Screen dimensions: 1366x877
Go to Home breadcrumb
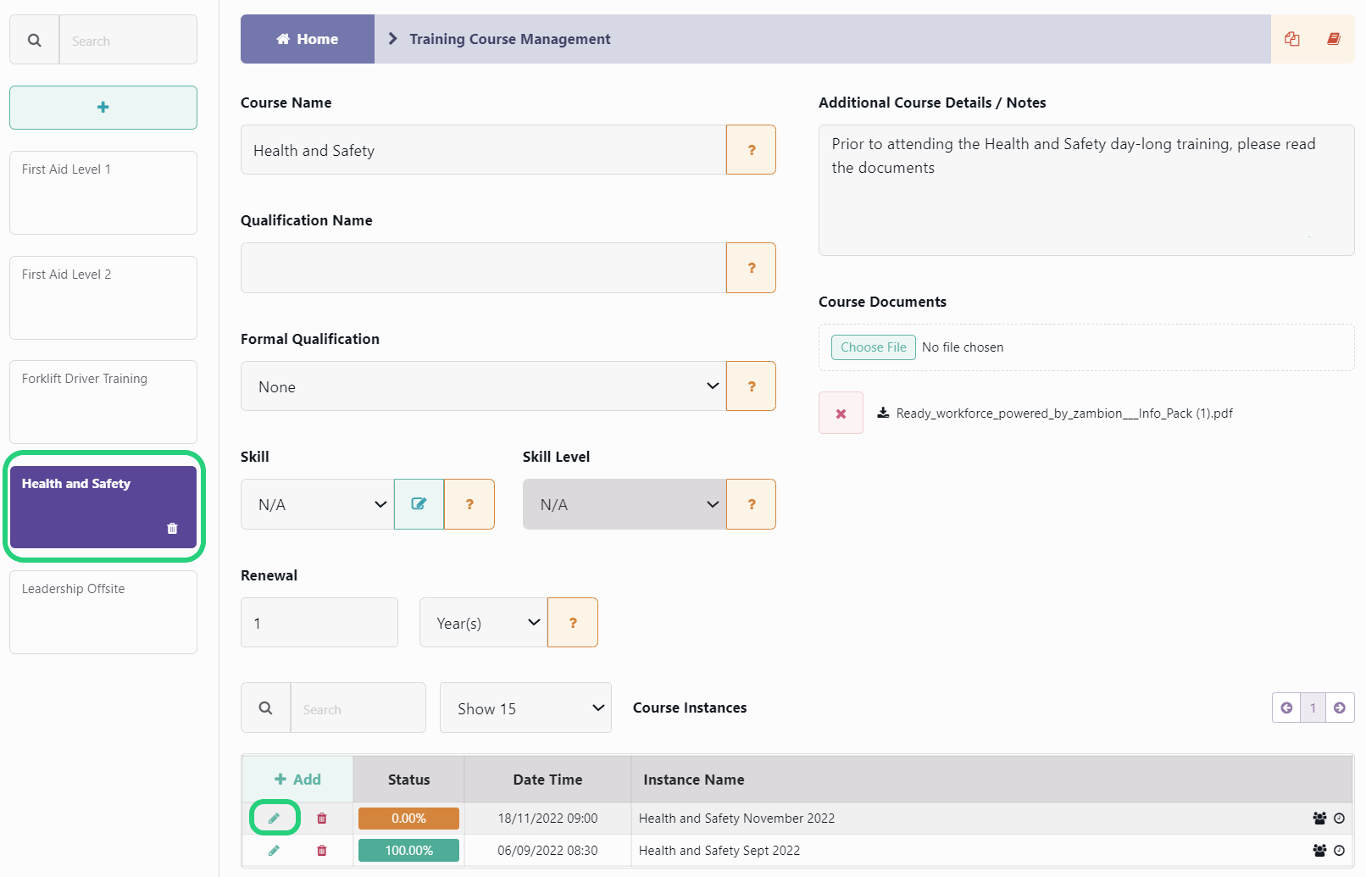click(308, 39)
